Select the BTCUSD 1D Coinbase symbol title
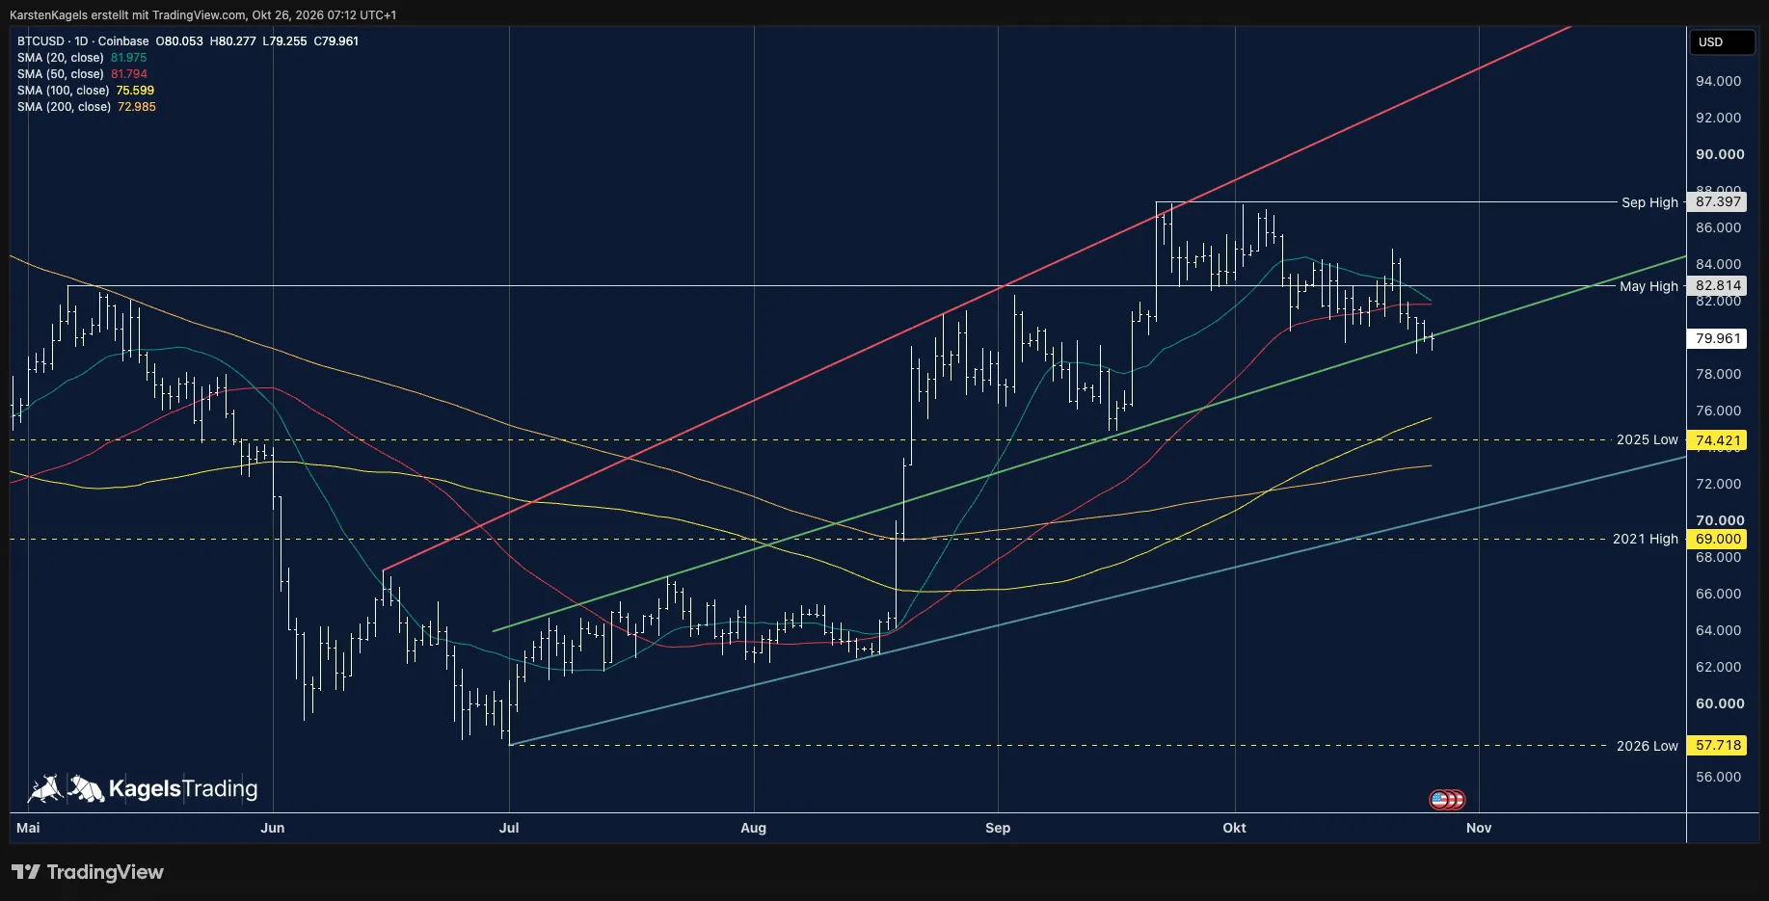This screenshot has height=901, width=1769. tap(83, 41)
